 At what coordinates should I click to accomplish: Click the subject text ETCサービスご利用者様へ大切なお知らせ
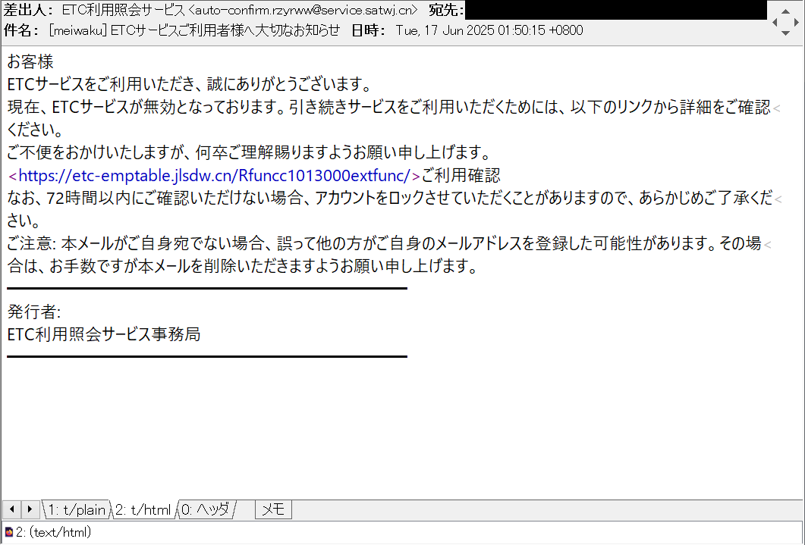coord(225,30)
